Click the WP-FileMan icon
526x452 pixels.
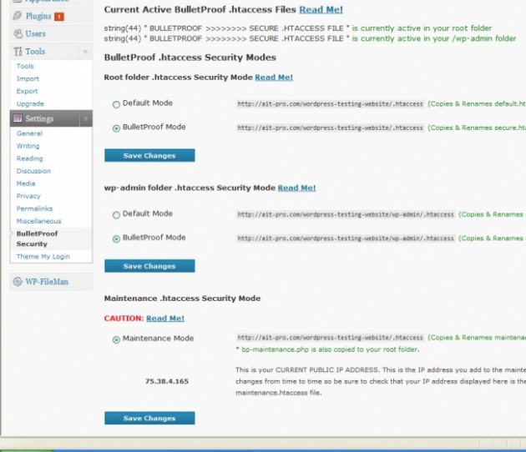pyautogui.click(x=18, y=281)
